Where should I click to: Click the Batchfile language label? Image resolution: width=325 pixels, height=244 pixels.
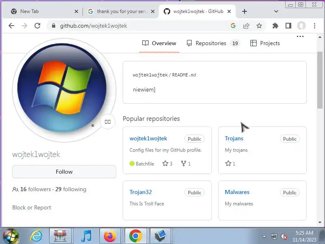pyautogui.click(x=142, y=164)
